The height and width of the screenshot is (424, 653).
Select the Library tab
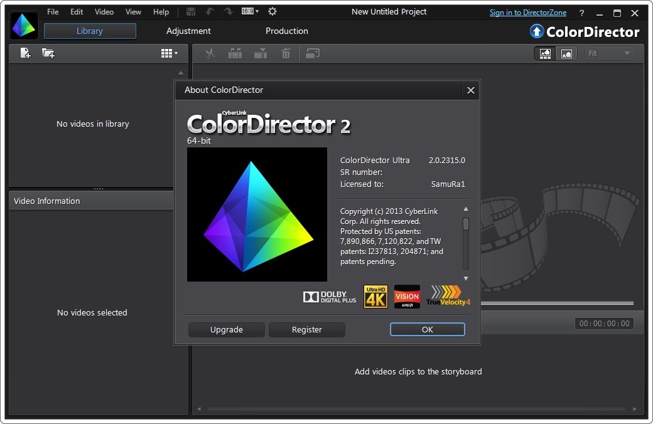[90, 31]
